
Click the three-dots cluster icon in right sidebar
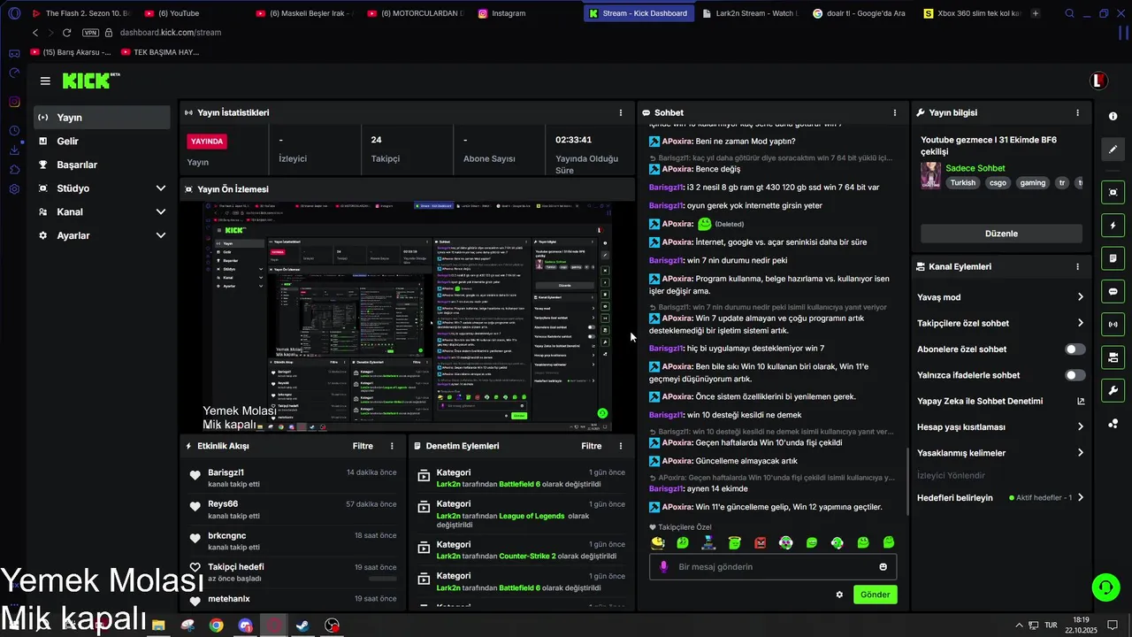1113,424
